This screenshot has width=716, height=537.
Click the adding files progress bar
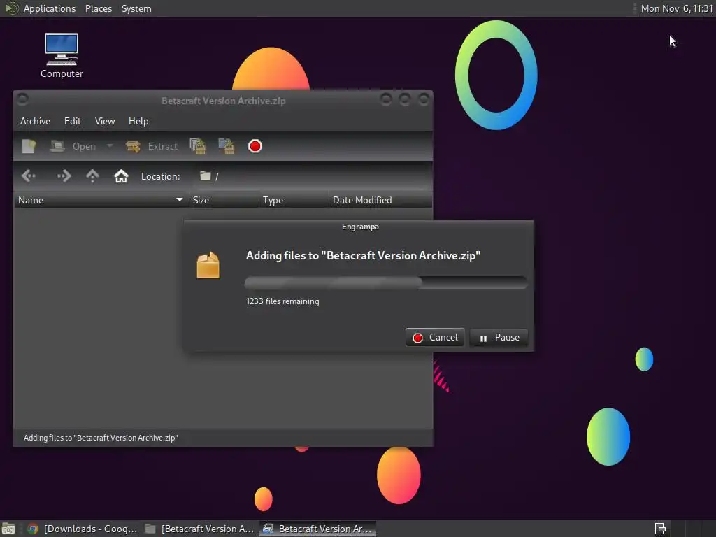pos(386,282)
